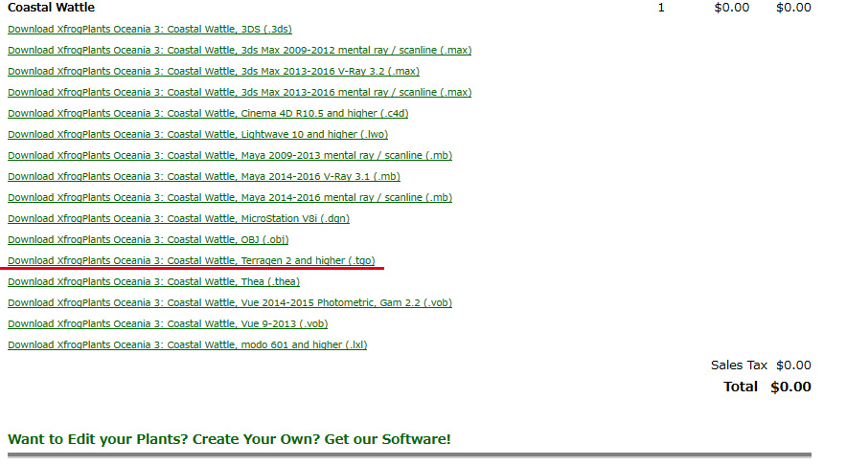Click the Sales Tax $0.00 line

[761, 365]
